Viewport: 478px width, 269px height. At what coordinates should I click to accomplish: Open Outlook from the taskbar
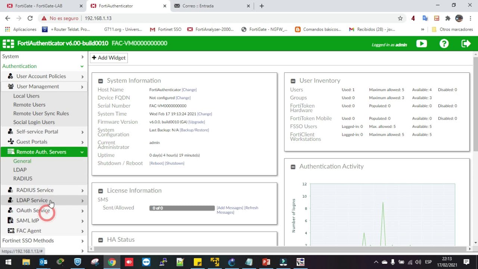(x=43, y=262)
